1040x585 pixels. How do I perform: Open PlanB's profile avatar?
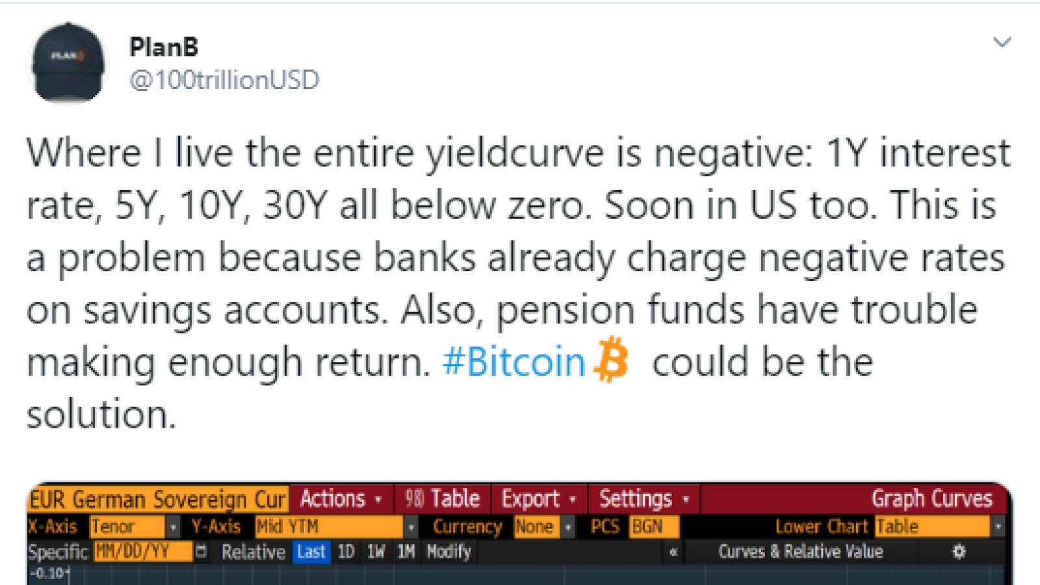point(68,63)
